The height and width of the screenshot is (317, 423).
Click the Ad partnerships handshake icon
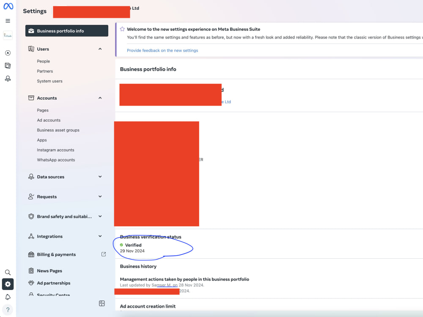click(31, 283)
